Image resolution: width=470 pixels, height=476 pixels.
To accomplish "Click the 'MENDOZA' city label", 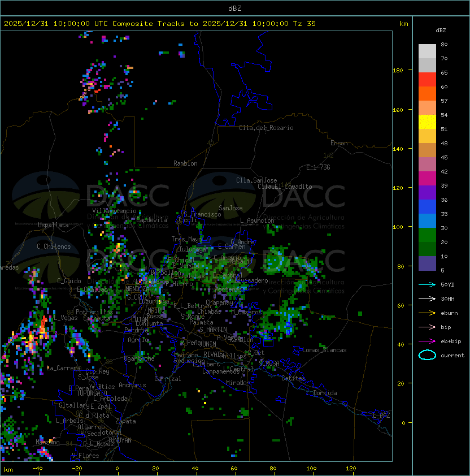I will 137,288.
